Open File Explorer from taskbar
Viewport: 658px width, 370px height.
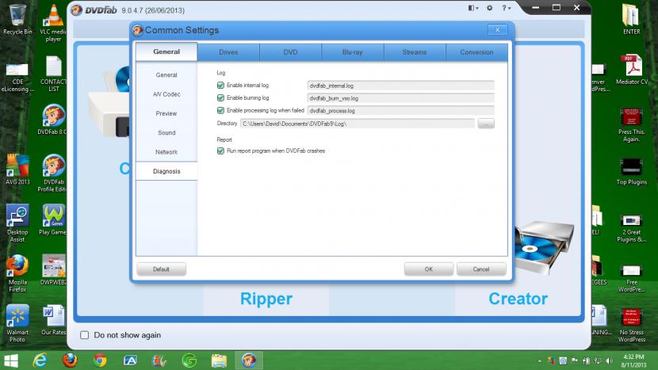click(219, 360)
